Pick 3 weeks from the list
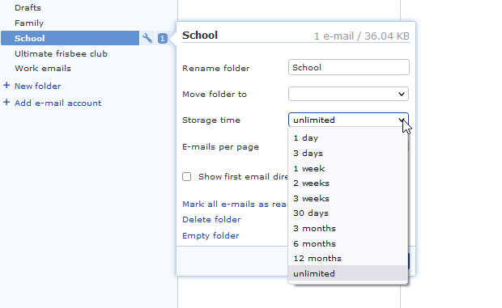This screenshot has width=502, height=308. 348,198
